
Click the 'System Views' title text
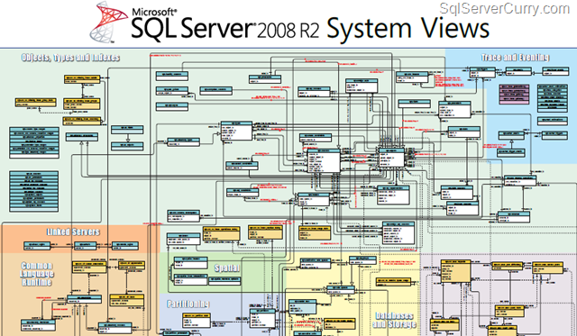click(408, 28)
